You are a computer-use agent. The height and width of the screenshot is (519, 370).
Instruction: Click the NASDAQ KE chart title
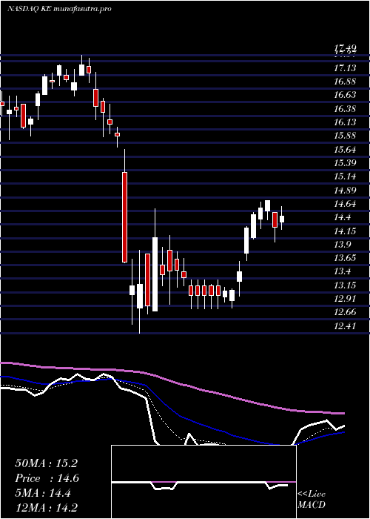point(58,9)
